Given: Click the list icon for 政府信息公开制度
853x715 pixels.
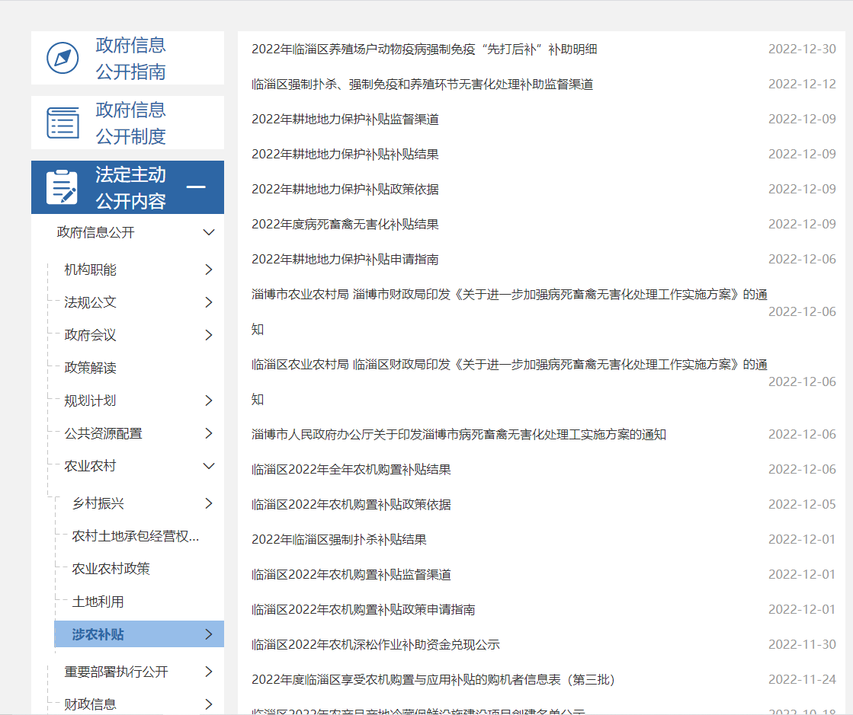Looking at the screenshot, I should [63, 123].
